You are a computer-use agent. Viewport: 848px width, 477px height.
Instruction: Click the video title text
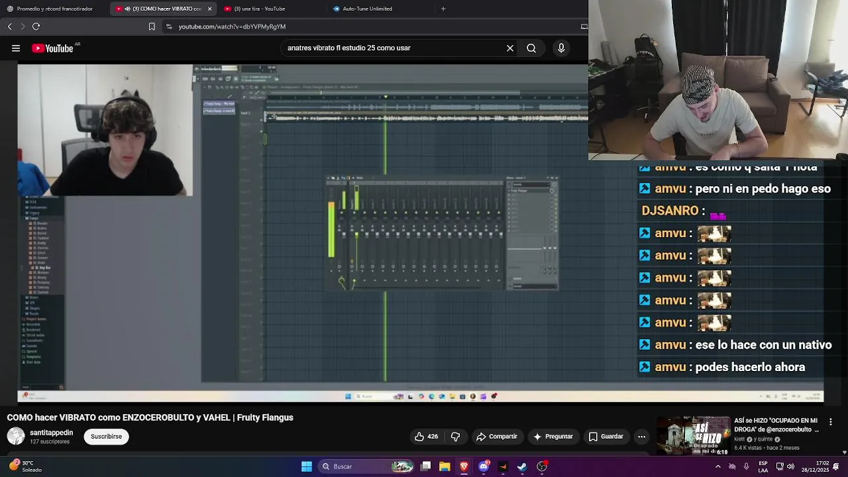tap(150, 417)
